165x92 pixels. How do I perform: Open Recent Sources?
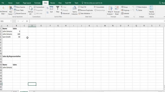pyautogui.click(x=20, y=14)
